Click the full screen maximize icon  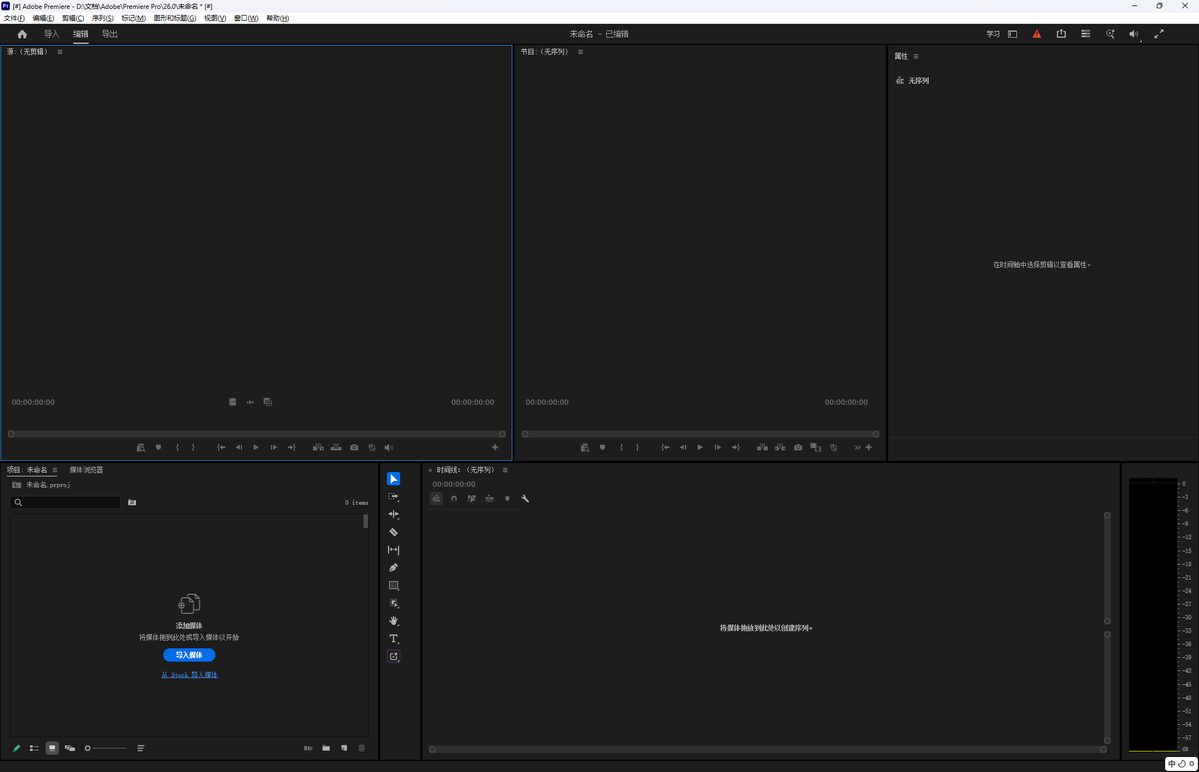tap(1159, 34)
